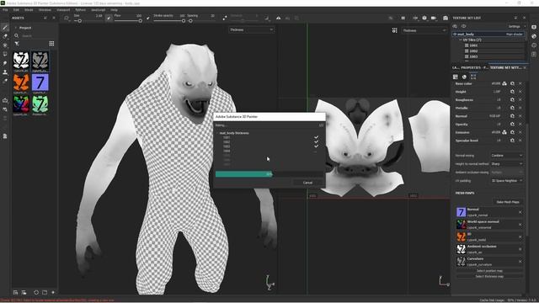
Task: Toggle solo visibility icon in Texture Set List
Action: (x=455, y=26)
